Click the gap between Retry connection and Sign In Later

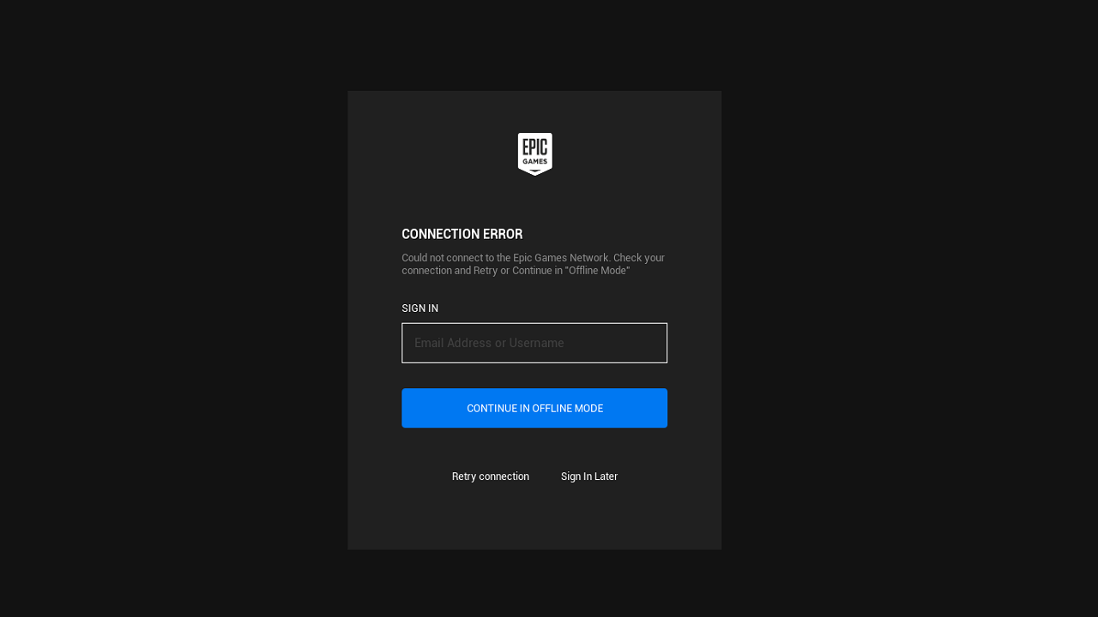(x=545, y=476)
